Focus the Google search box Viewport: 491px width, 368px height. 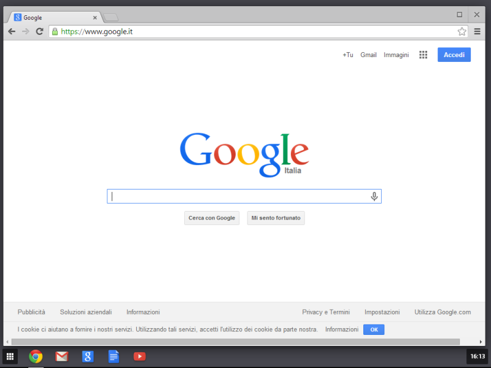(244, 196)
